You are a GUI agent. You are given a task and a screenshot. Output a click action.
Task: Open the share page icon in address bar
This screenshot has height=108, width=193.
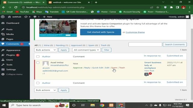click(152, 7)
